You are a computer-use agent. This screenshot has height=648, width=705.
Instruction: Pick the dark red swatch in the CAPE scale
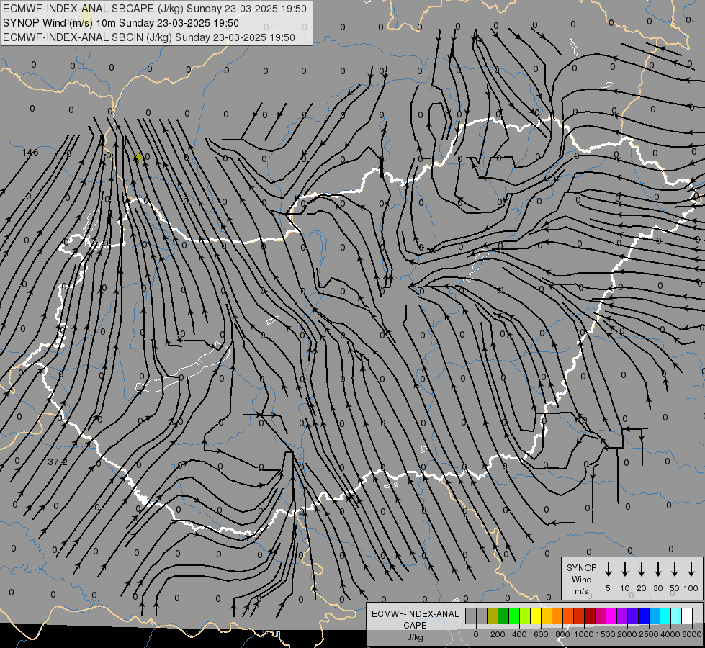590,616
